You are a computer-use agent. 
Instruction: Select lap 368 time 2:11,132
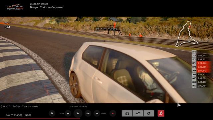click(202, 74)
